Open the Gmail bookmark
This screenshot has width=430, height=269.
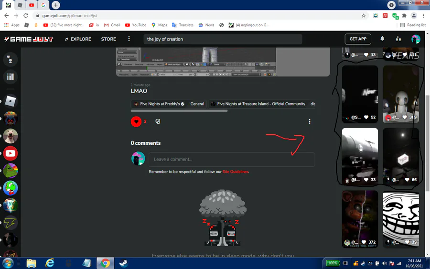click(x=112, y=25)
